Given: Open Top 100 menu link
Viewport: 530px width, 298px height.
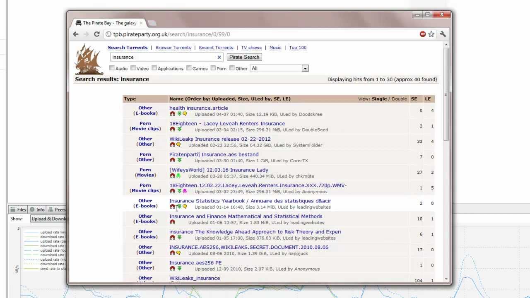Looking at the screenshot, I should click(x=298, y=48).
